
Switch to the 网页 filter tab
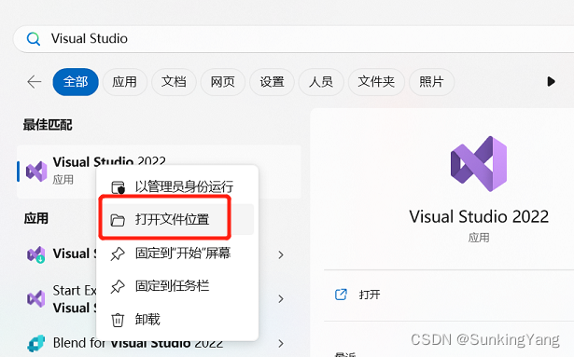click(222, 82)
